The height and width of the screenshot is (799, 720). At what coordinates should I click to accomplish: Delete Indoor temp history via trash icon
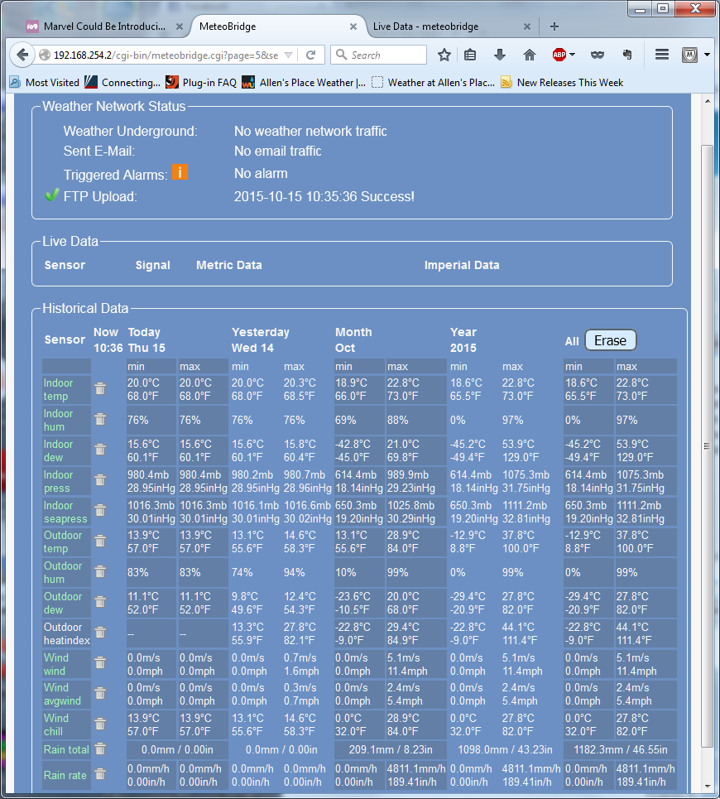tap(100, 389)
